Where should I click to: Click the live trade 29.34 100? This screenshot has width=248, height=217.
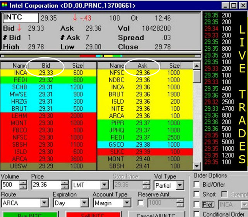point(218,29)
